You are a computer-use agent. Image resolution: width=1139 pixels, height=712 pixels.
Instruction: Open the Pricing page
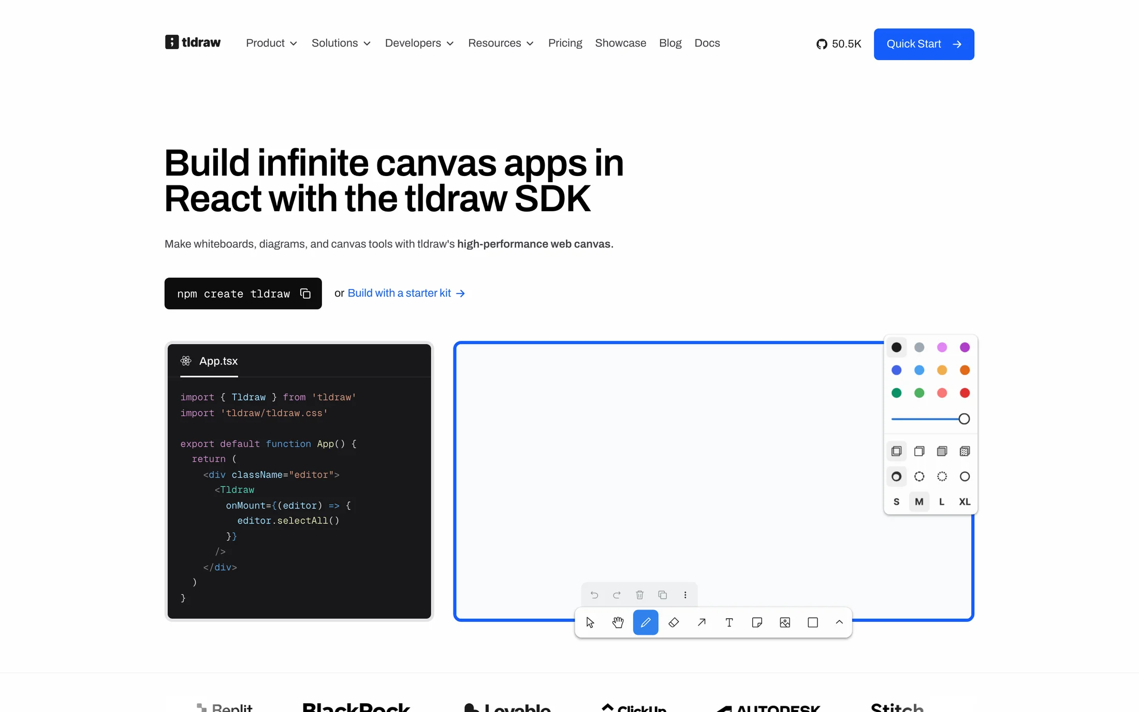(x=565, y=43)
